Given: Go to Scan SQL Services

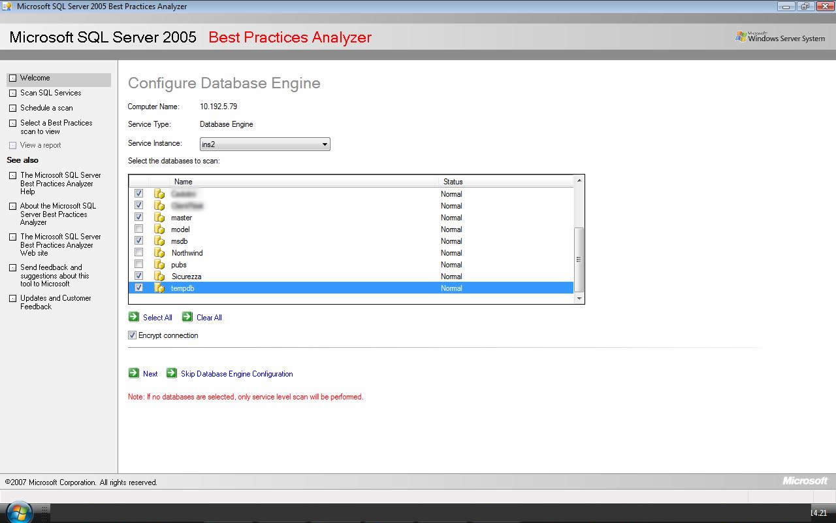Looking at the screenshot, I should coord(50,93).
